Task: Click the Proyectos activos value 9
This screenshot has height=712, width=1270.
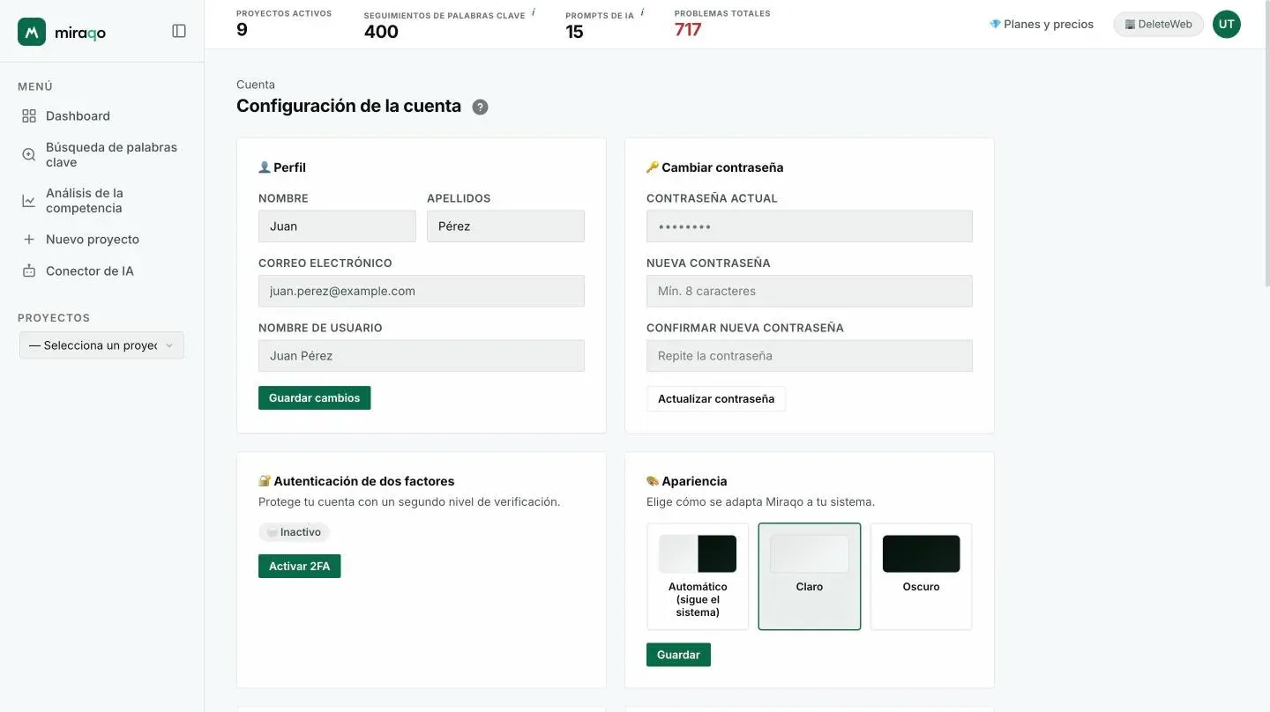Action: [x=242, y=30]
